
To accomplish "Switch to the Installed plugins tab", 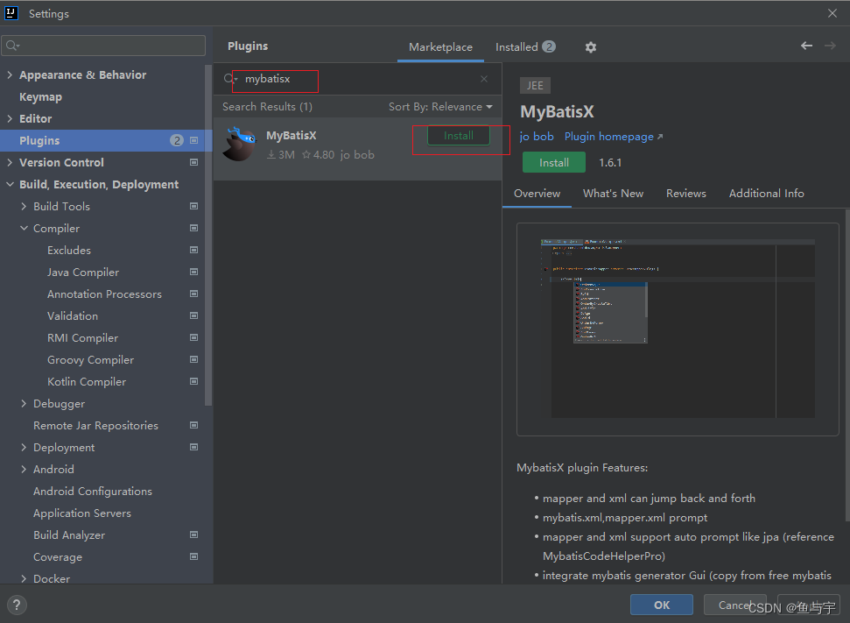I will [516, 46].
